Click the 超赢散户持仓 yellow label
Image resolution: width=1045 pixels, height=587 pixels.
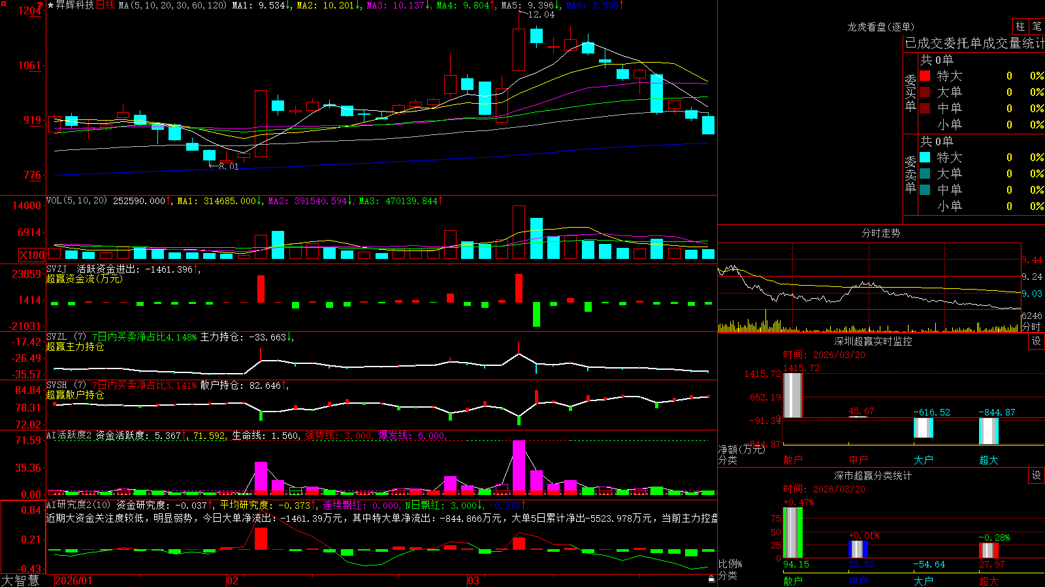[x=75, y=395]
